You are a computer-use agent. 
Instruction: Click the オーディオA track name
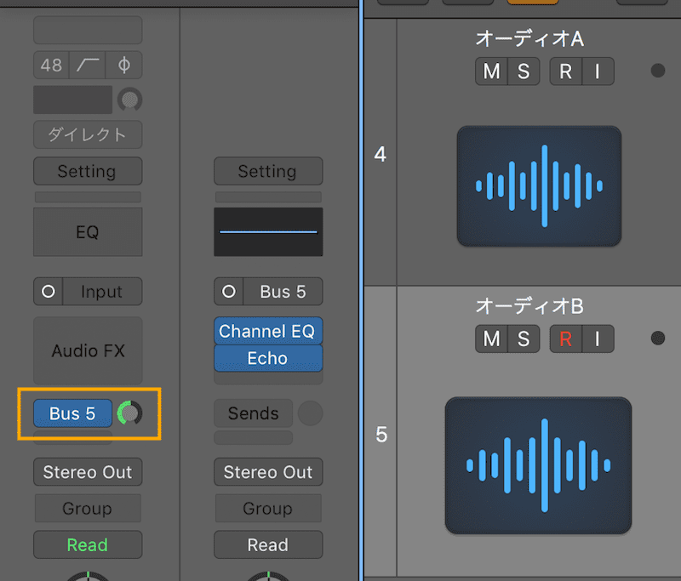[x=529, y=38]
